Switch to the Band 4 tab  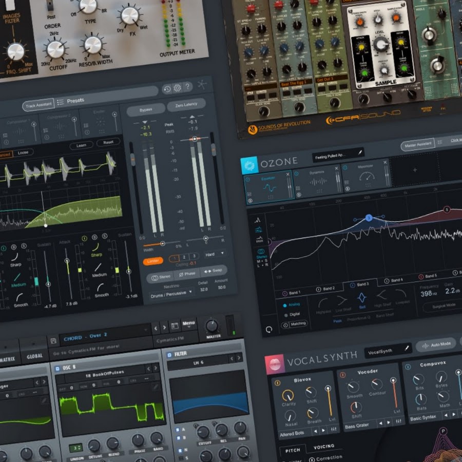(393, 280)
